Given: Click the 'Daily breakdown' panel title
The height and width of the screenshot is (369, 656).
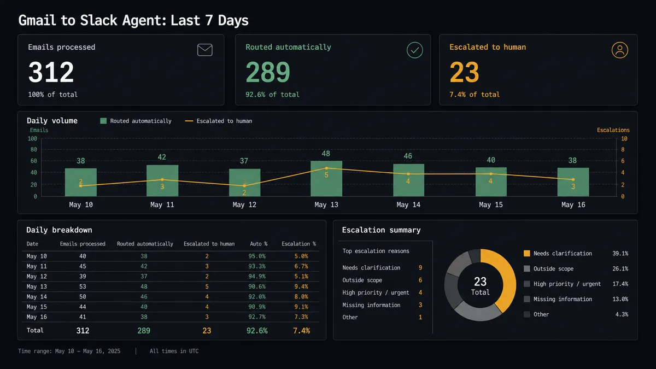Looking at the screenshot, I should [59, 230].
